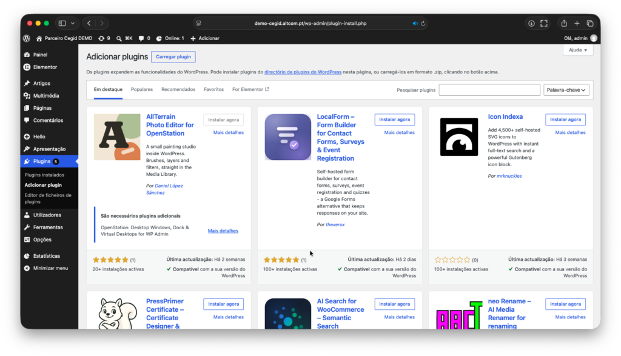Open Mais detalhes for LocalForm
The image size is (621, 356).
tap(399, 133)
